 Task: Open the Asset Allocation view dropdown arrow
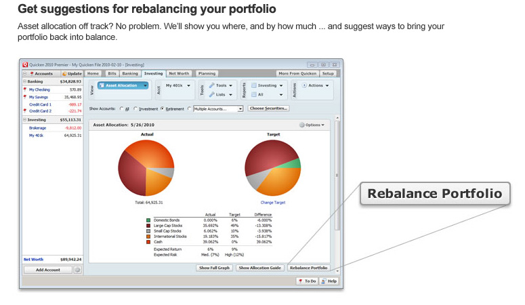pyautogui.click(x=146, y=86)
